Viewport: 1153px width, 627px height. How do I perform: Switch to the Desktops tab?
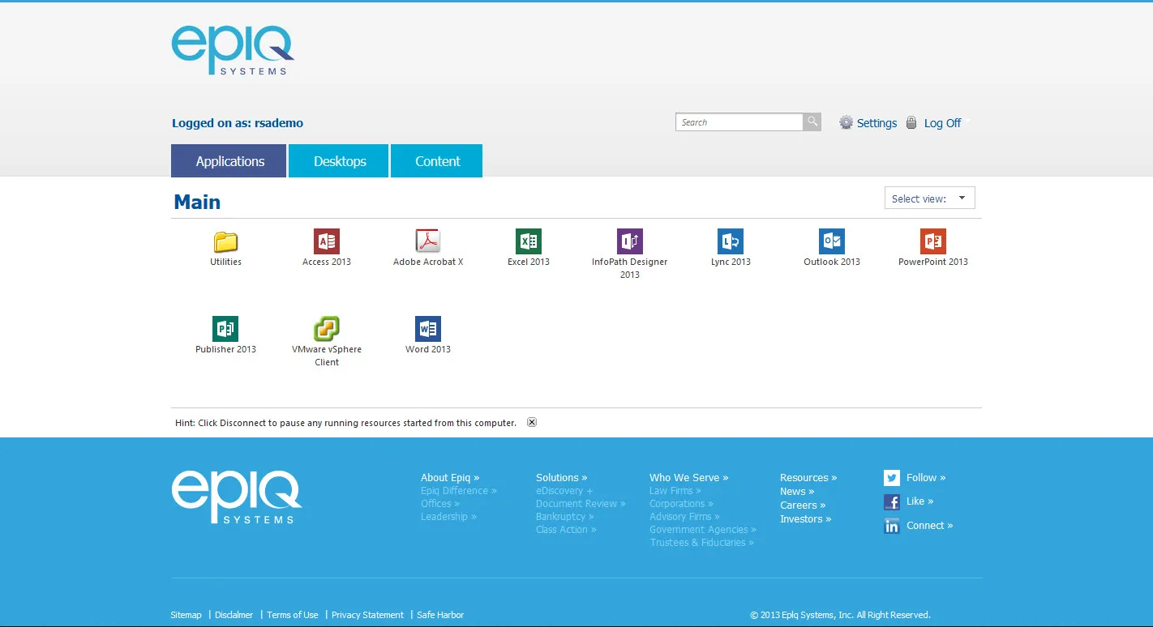coord(339,161)
